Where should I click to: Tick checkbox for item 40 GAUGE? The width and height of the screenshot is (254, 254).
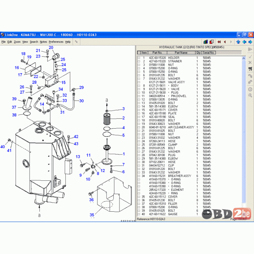coord(139,214)
